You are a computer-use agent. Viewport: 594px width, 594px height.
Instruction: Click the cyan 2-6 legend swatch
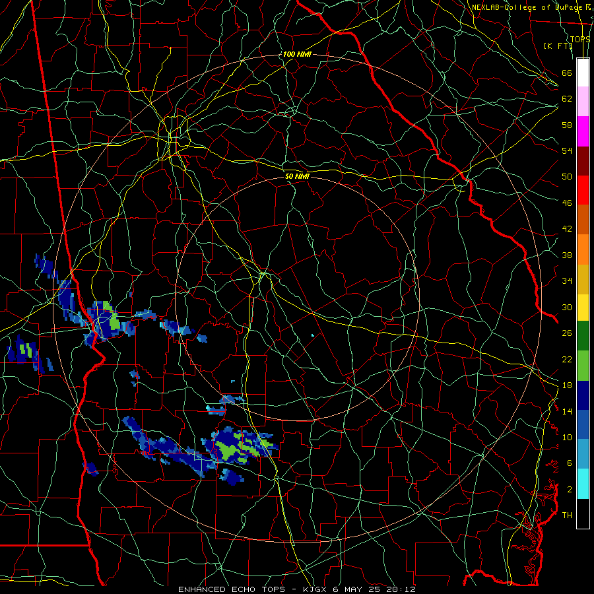click(x=583, y=483)
